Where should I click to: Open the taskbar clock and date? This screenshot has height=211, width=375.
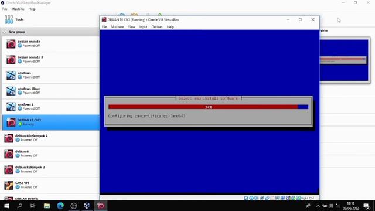[x=350, y=206]
